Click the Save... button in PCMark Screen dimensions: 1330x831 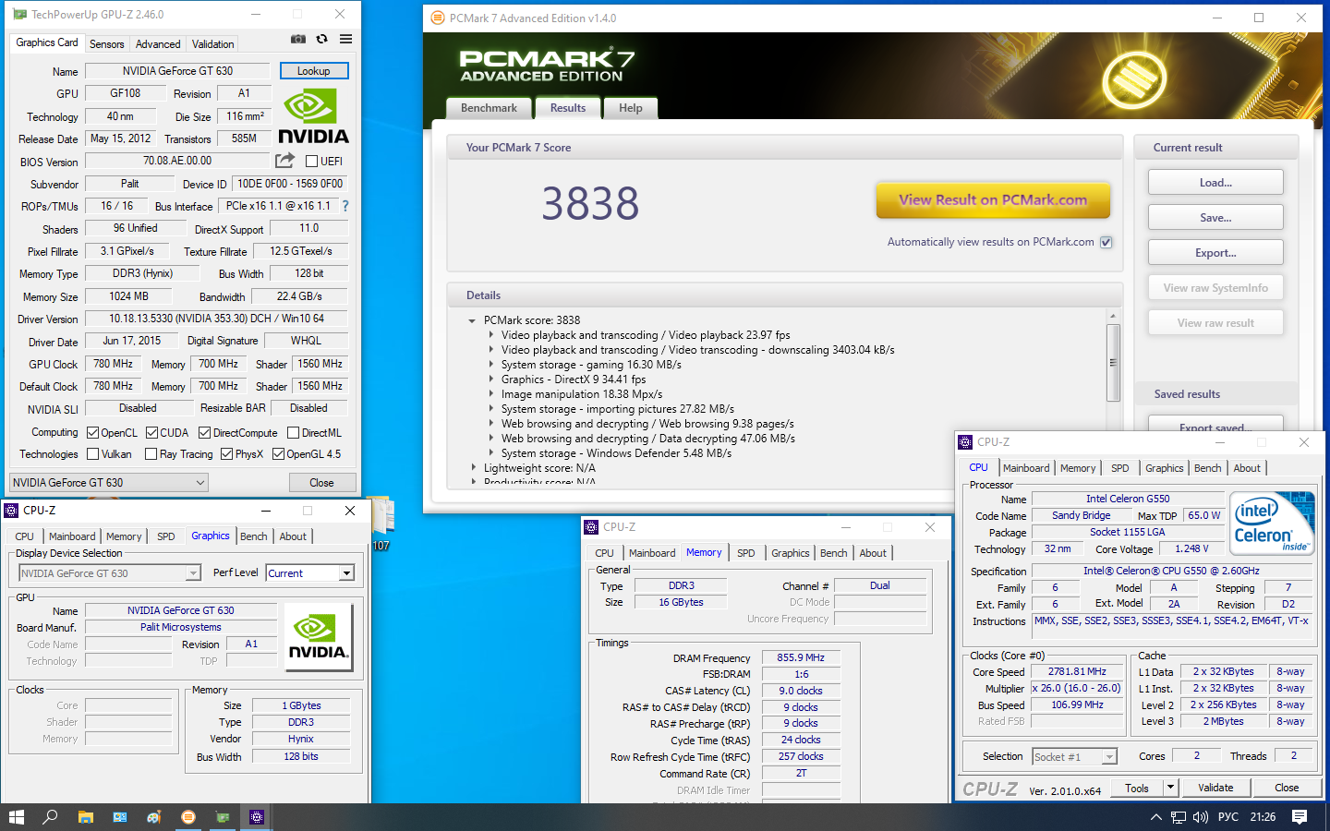[1215, 218]
